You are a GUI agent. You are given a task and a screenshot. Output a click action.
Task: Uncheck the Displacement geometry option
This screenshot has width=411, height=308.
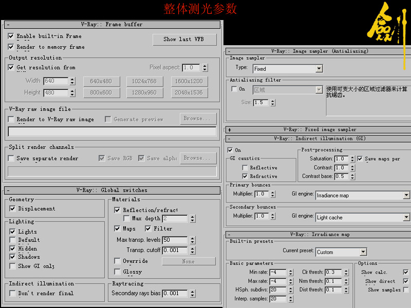point(13,209)
